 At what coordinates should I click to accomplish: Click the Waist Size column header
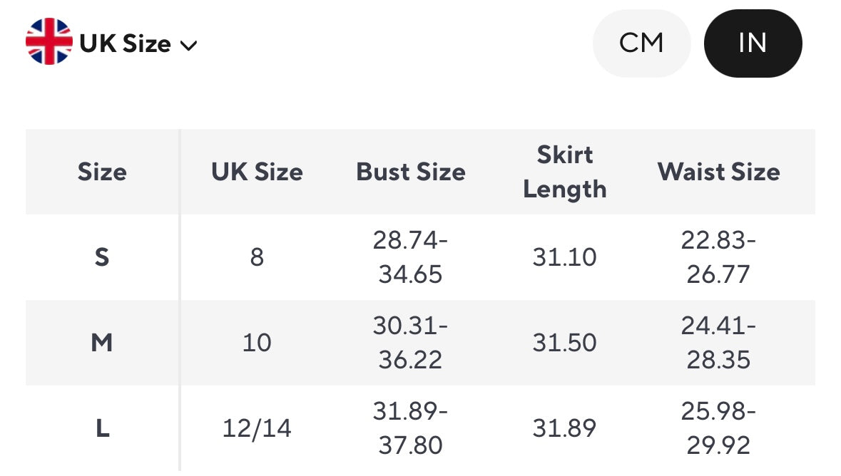[x=719, y=172]
